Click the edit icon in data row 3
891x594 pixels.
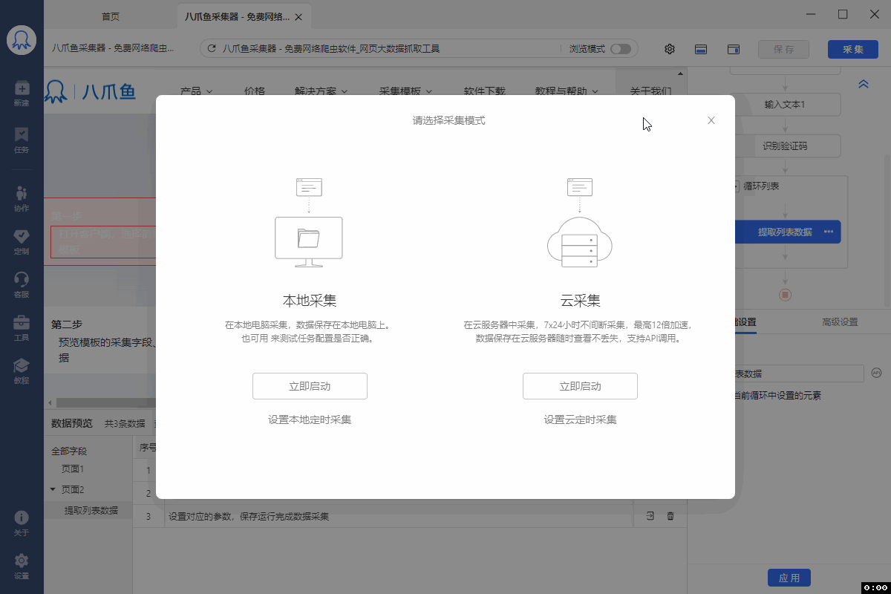pyautogui.click(x=650, y=516)
